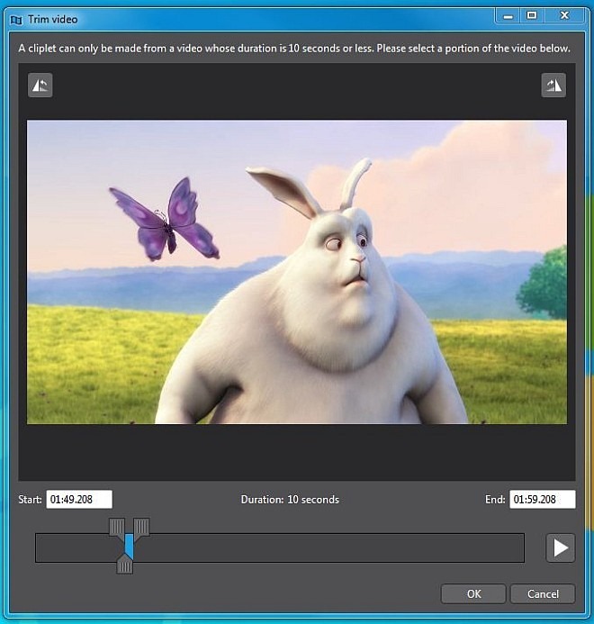Close the Trim video window
This screenshot has width=594, height=624.
[564, 16]
